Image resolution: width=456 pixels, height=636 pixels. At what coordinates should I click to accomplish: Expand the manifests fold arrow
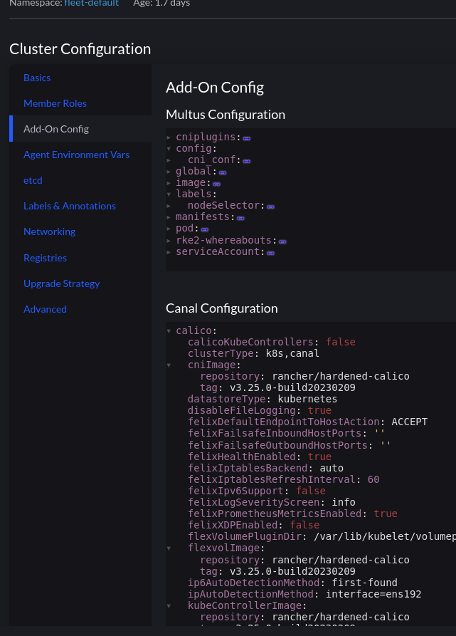click(x=169, y=217)
